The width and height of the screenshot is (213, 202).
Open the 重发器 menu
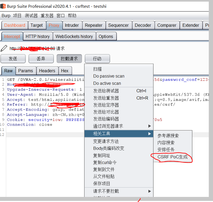coord(47,16)
